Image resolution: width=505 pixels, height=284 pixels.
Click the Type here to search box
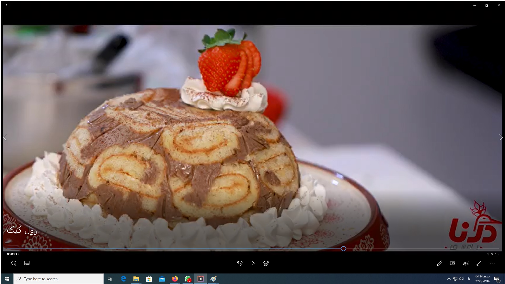click(58, 279)
